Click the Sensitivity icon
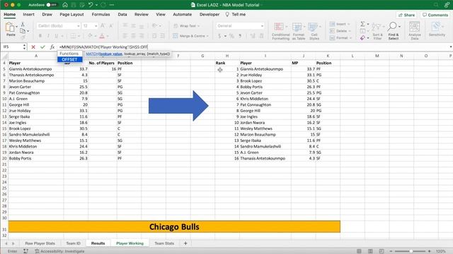The width and height of the screenshot is (453, 254). pos(437,30)
